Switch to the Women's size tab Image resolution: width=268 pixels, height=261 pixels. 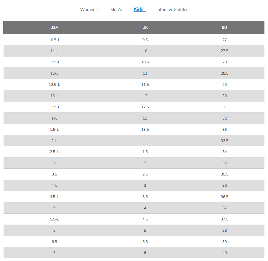(89, 9)
